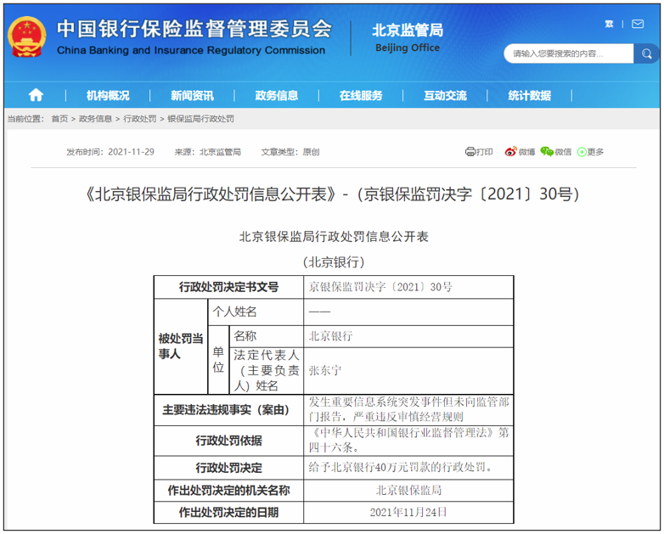The image size is (664, 534).
Task: Share via Weibo 微博 icon
Action: pyautogui.click(x=520, y=152)
